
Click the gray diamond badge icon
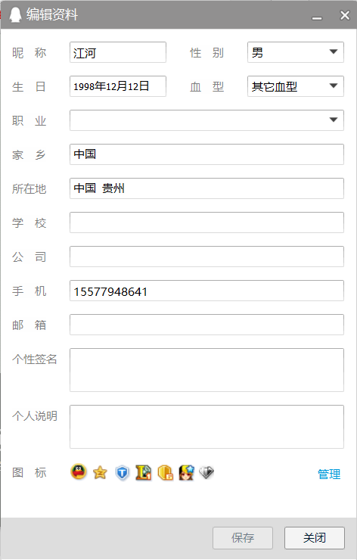click(x=206, y=472)
